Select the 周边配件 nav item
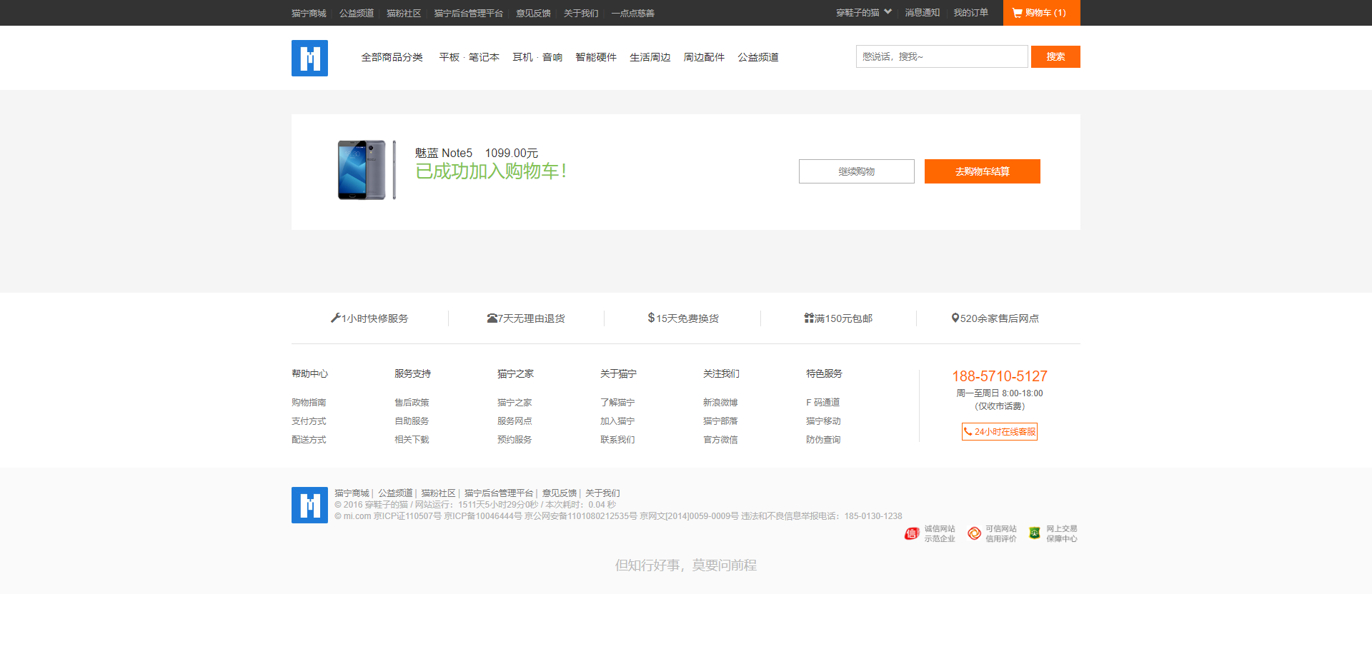 [x=704, y=57]
